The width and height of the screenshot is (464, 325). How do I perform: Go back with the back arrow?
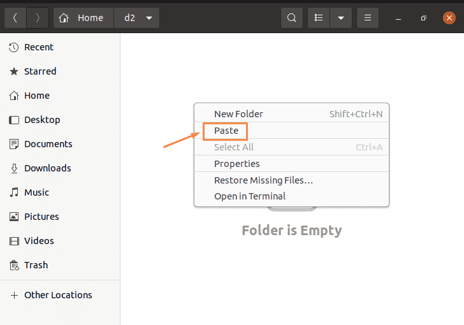[x=15, y=18]
